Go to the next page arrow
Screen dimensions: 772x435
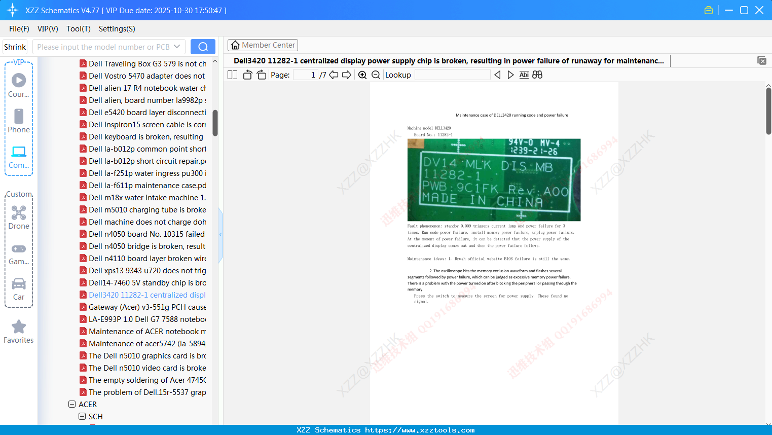click(347, 75)
